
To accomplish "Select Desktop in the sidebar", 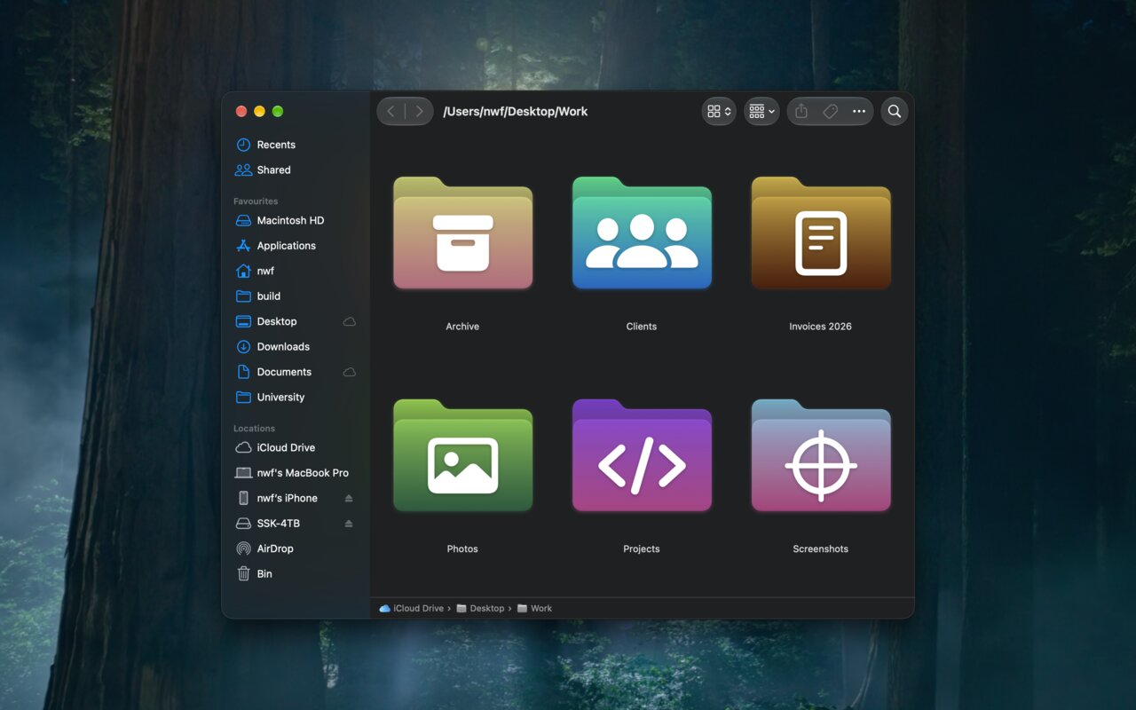I will click(x=296, y=322).
